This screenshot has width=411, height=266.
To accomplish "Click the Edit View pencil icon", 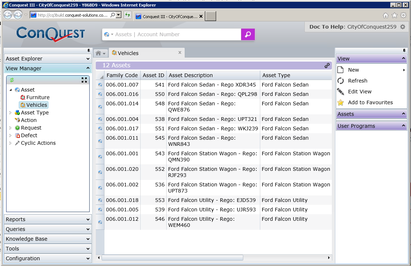I will (341, 92).
